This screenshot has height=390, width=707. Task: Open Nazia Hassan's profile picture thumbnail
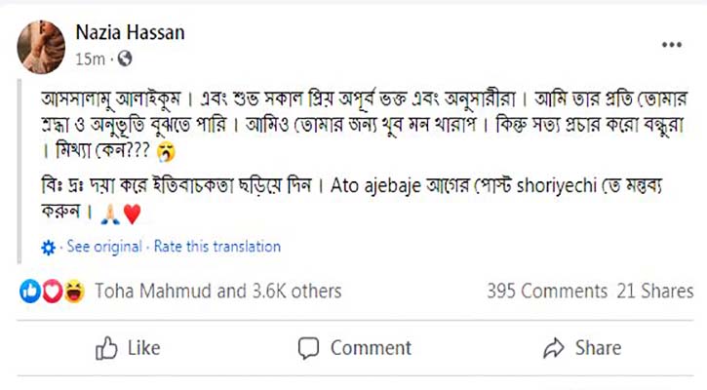pos(41,44)
